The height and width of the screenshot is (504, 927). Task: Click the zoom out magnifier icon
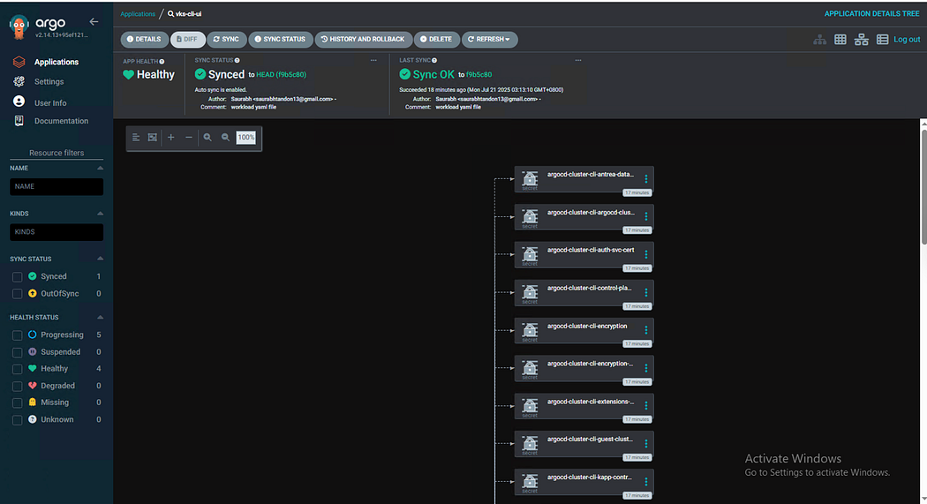[225, 137]
